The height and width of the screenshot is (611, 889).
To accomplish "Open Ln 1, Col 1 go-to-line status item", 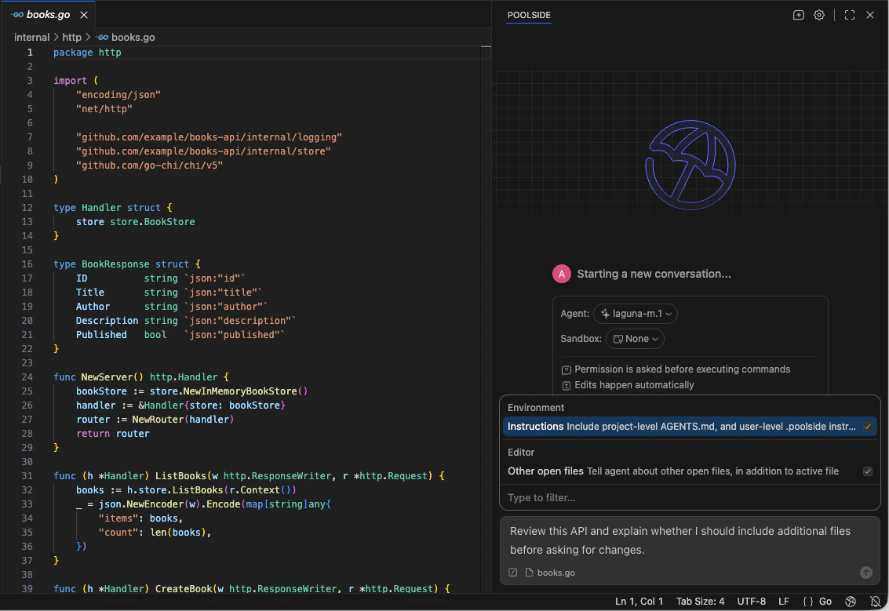I will click(639, 602).
